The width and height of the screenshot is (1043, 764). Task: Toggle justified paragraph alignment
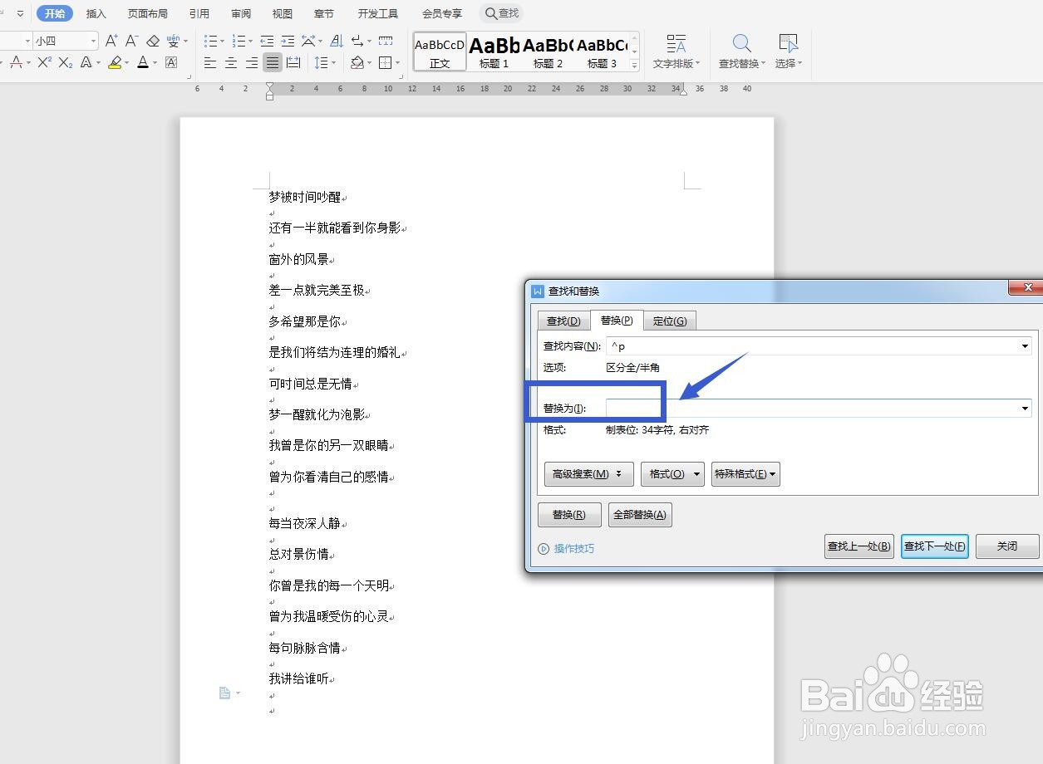[x=273, y=62]
